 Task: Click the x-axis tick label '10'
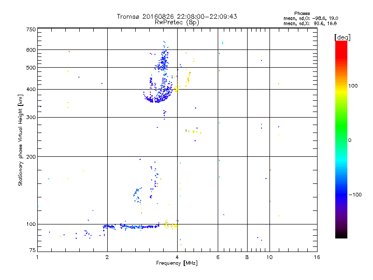pos(269,257)
